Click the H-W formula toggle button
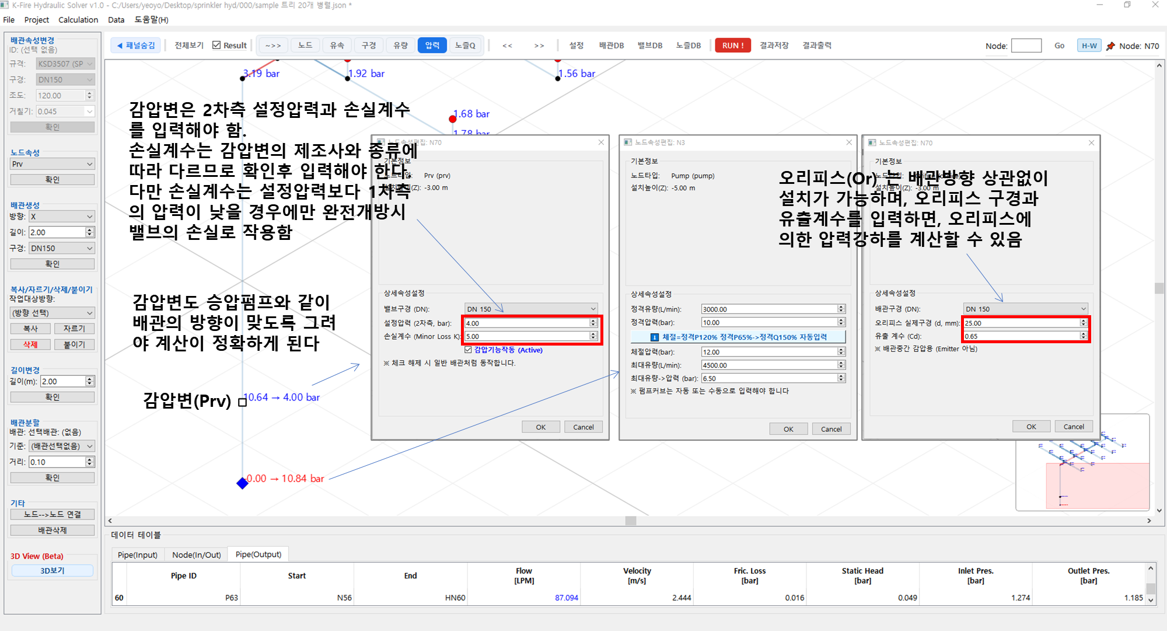 (1088, 46)
